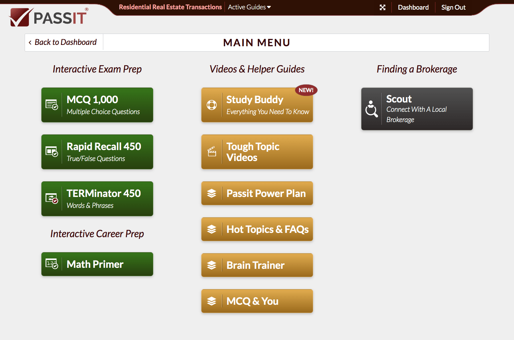Click the Interactive Career Prep heading

coord(97,234)
